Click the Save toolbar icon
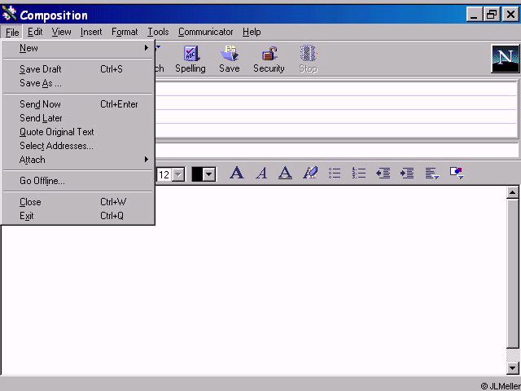521x391 pixels. coord(230,59)
